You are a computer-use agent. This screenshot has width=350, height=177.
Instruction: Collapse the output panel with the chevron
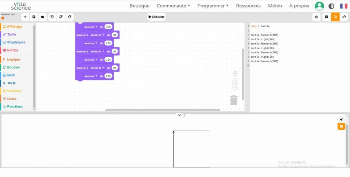(180, 115)
